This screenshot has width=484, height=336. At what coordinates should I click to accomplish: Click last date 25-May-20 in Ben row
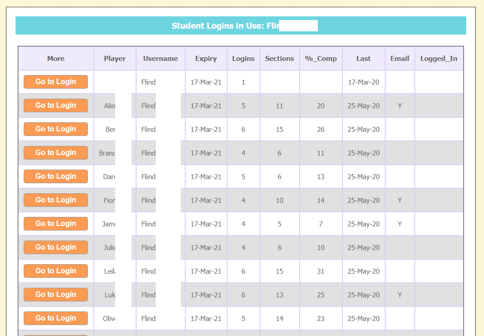pyautogui.click(x=364, y=130)
